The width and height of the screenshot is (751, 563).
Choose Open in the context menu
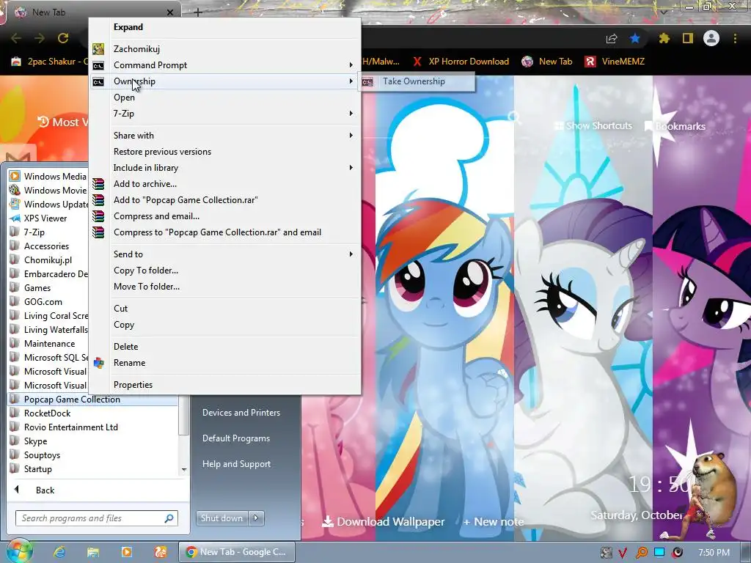(124, 97)
